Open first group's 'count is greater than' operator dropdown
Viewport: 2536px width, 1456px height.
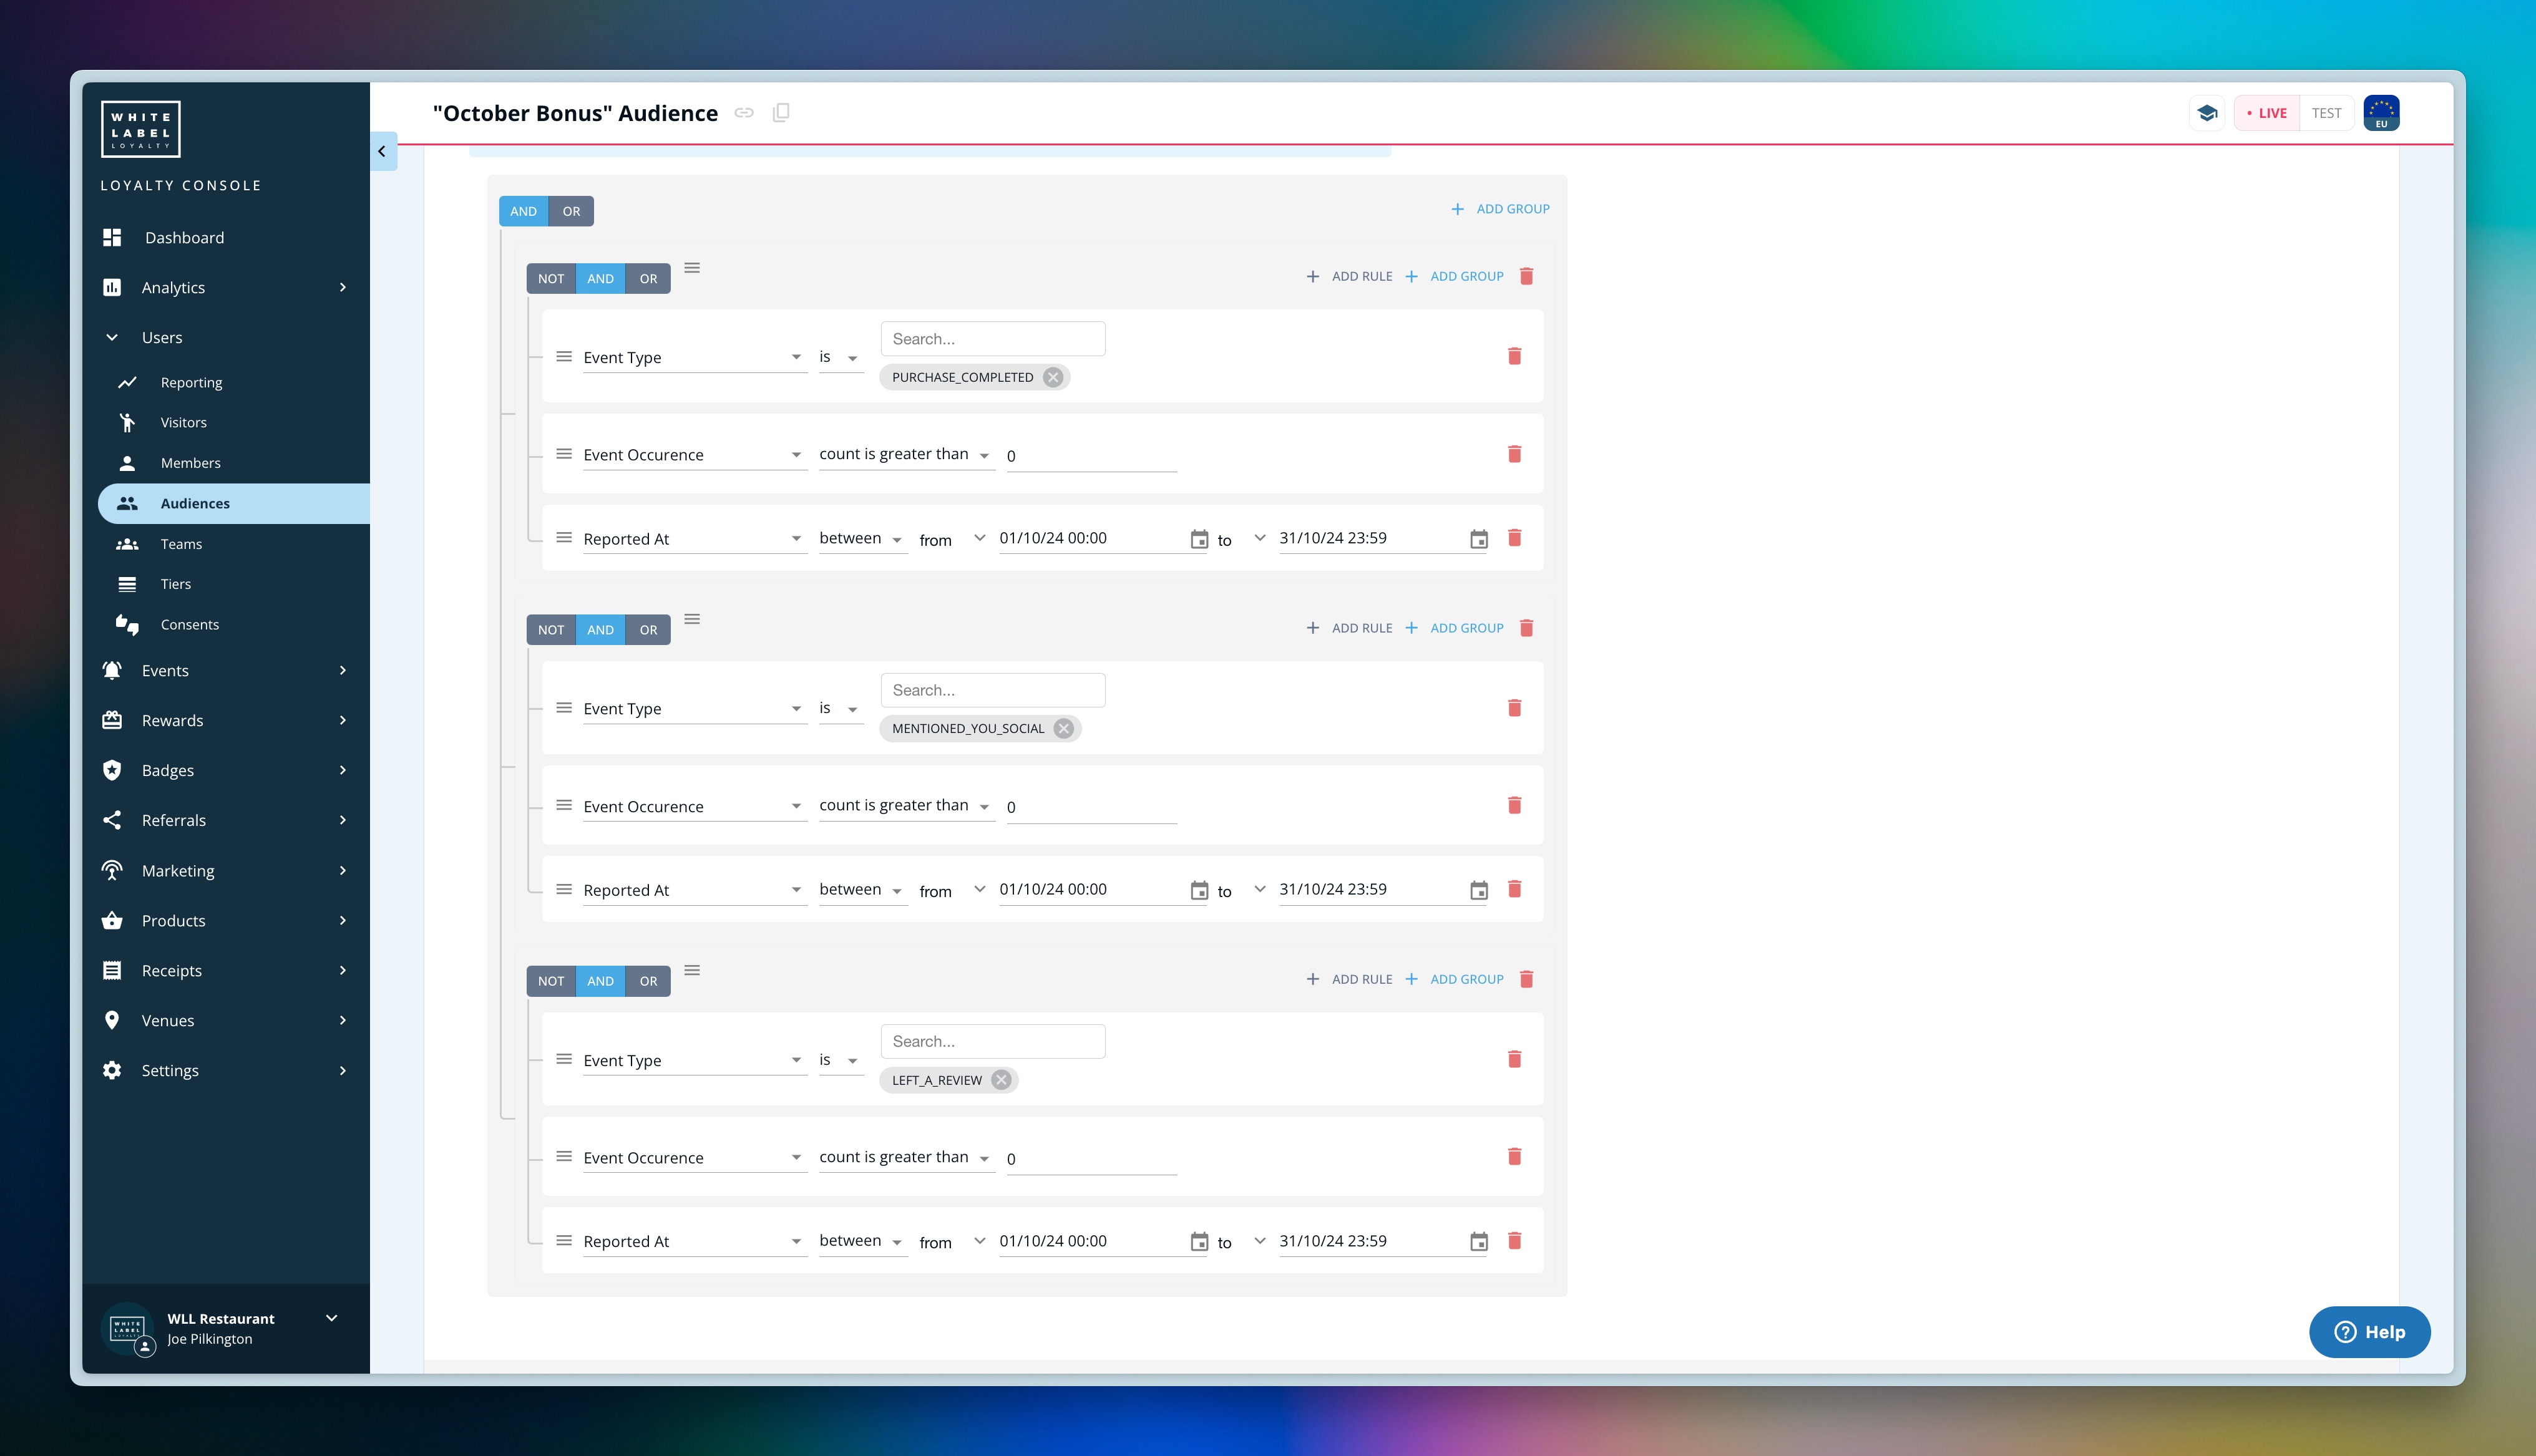(x=906, y=455)
